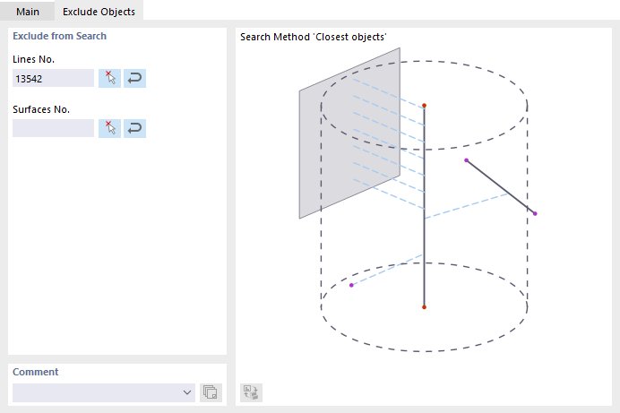This screenshot has height=413, width=620.
Task: Pick surfaces graphically with select icon
Action: 109,128
